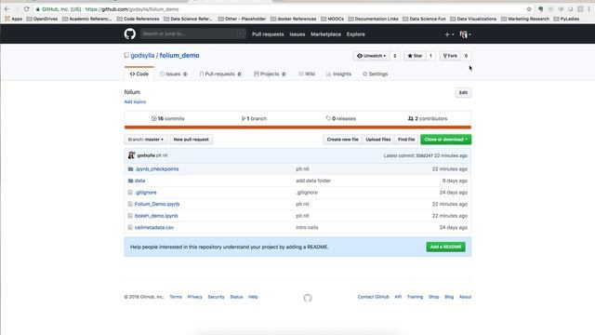The height and width of the screenshot is (335, 595).
Task: Bookmark page with the star icon in address bar
Action: [529, 8]
